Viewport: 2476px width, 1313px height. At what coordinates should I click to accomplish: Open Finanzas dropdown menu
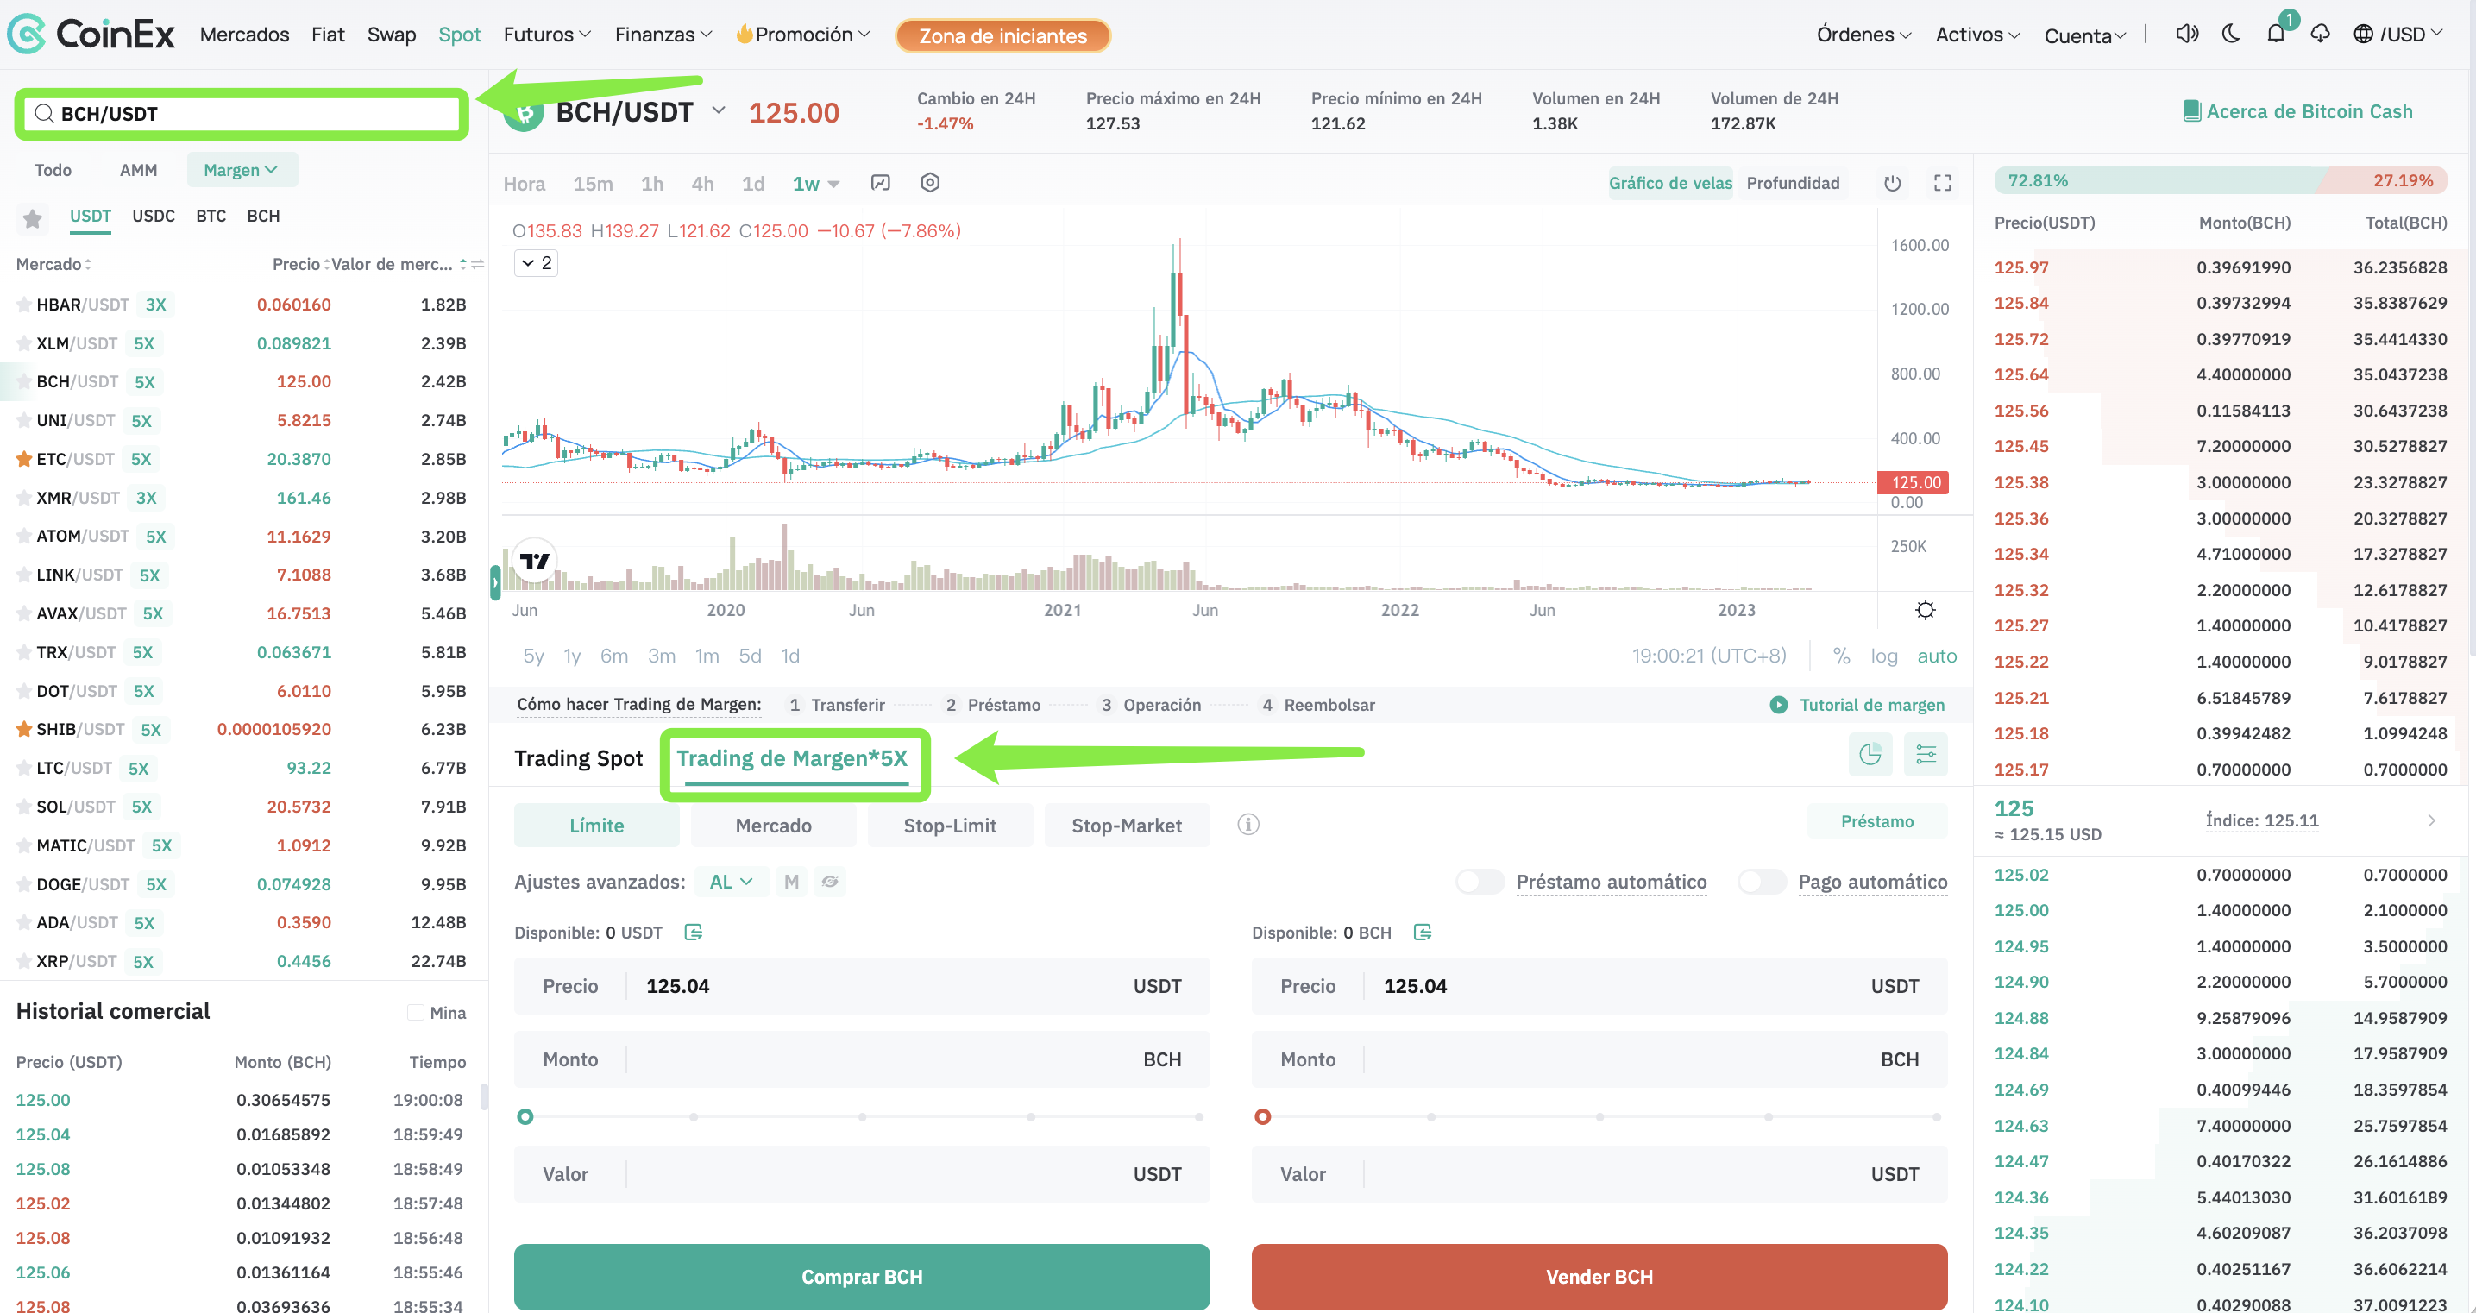(663, 35)
